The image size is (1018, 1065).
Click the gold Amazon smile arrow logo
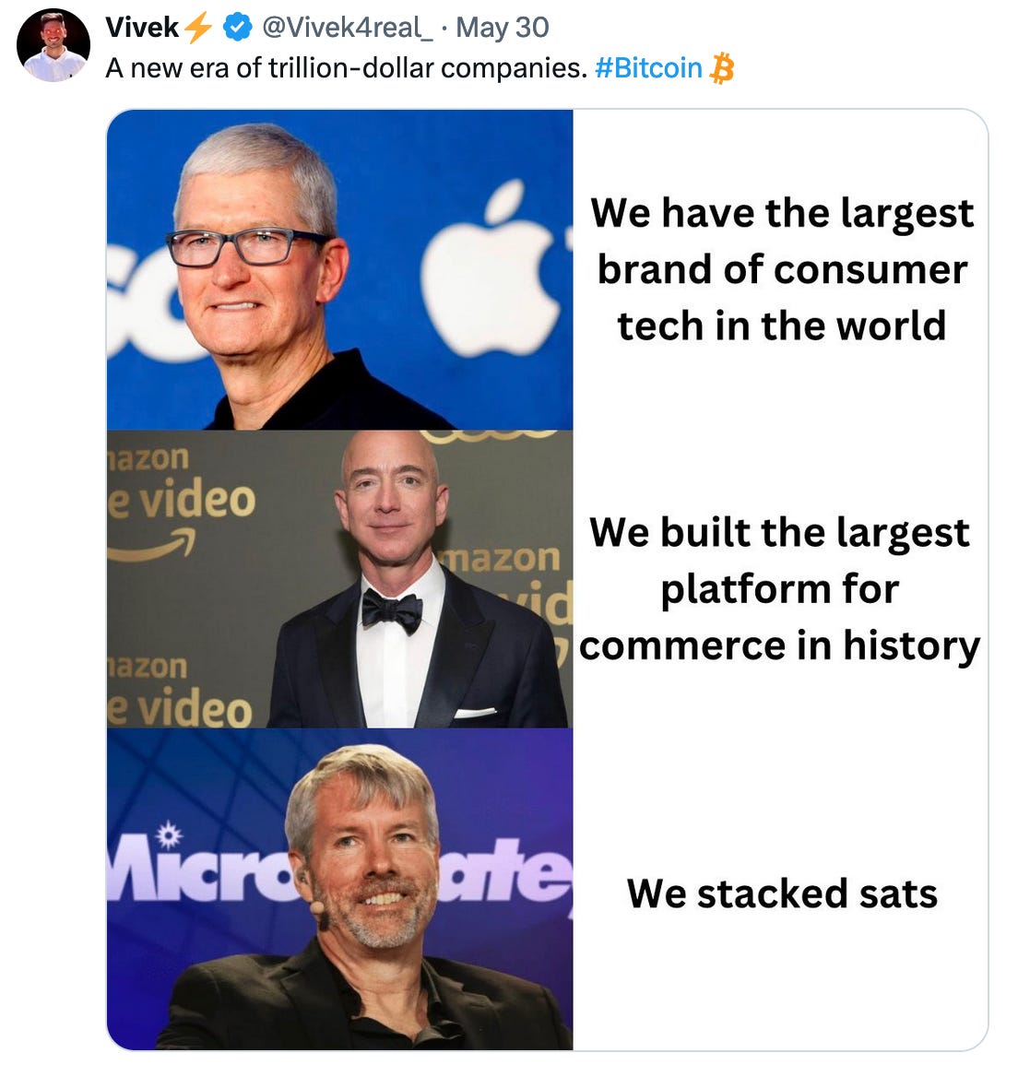click(x=151, y=547)
